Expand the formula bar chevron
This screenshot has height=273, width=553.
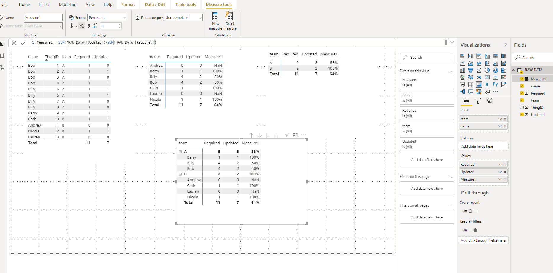[452, 42]
